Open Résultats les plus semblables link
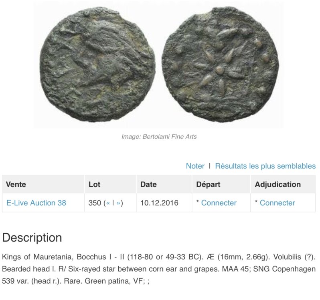Screen dimensions: 320x300 [x=265, y=166]
